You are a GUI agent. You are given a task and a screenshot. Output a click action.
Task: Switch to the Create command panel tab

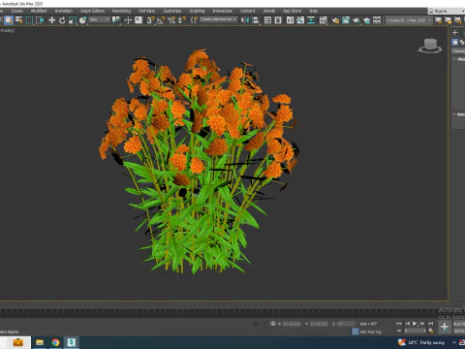[x=455, y=32]
